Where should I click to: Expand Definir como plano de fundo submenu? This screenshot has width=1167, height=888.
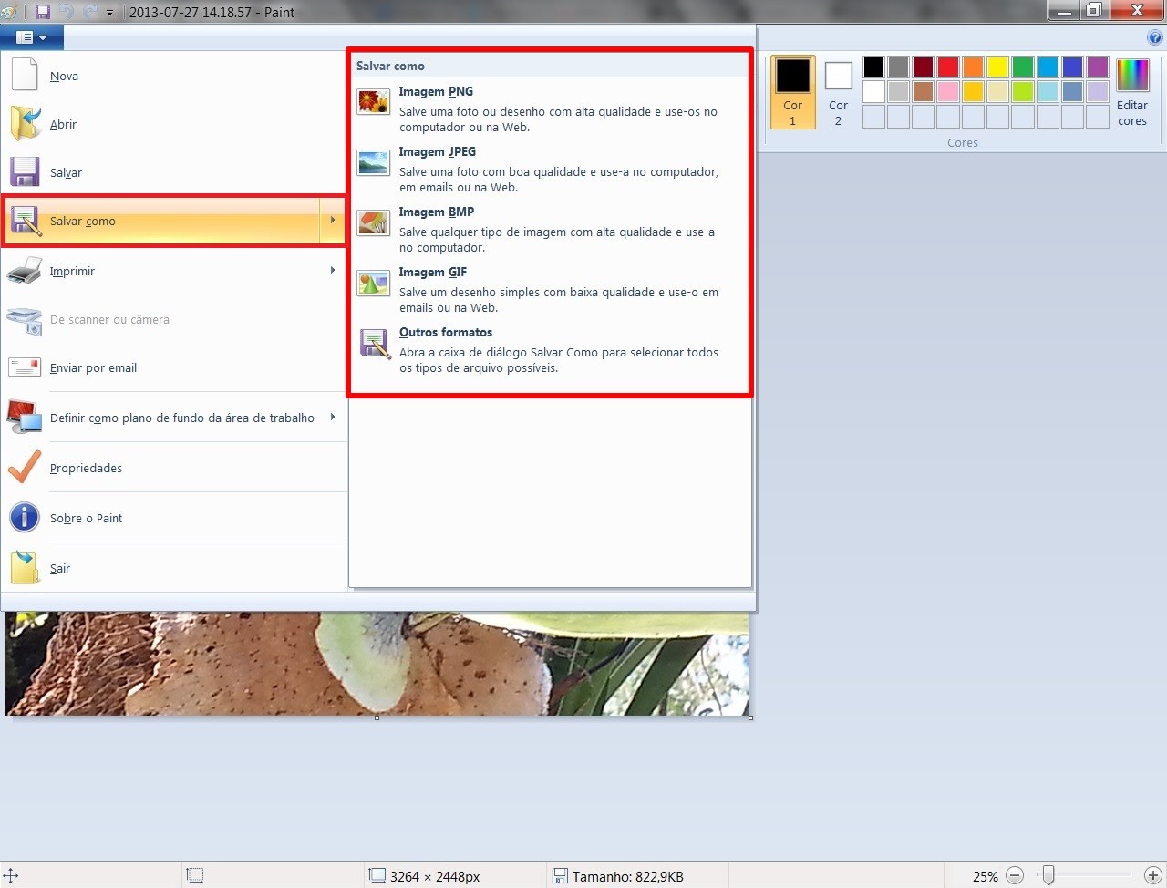(333, 418)
